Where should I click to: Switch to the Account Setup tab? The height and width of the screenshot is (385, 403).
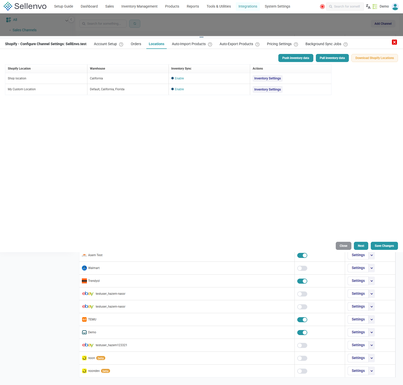(105, 44)
